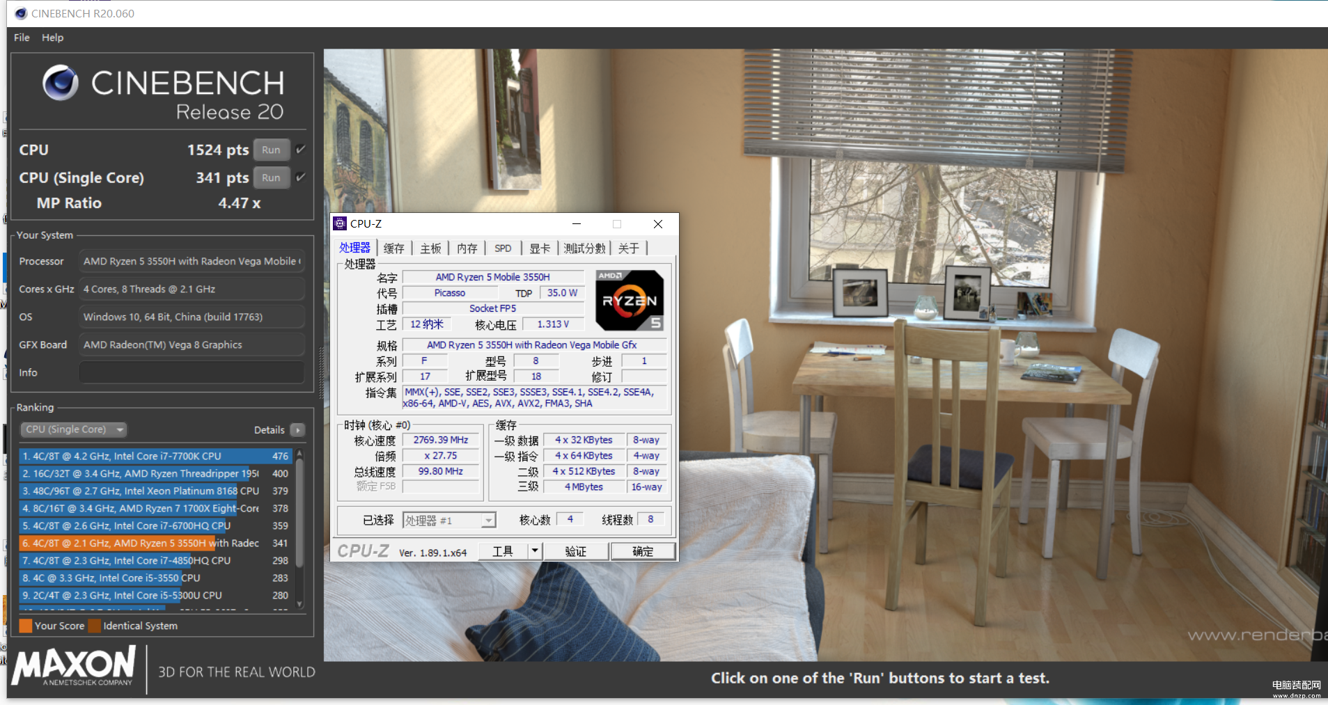This screenshot has width=1328, height=705.
Task: Click the OS field showing Windows 10
Action: 192,317
